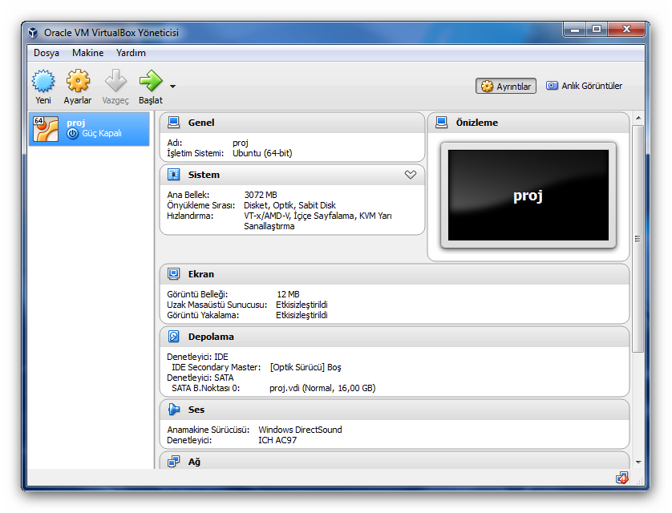Screen dimensions: 672x513
Task: Open the Yardım menu
Action: (131, 53)
